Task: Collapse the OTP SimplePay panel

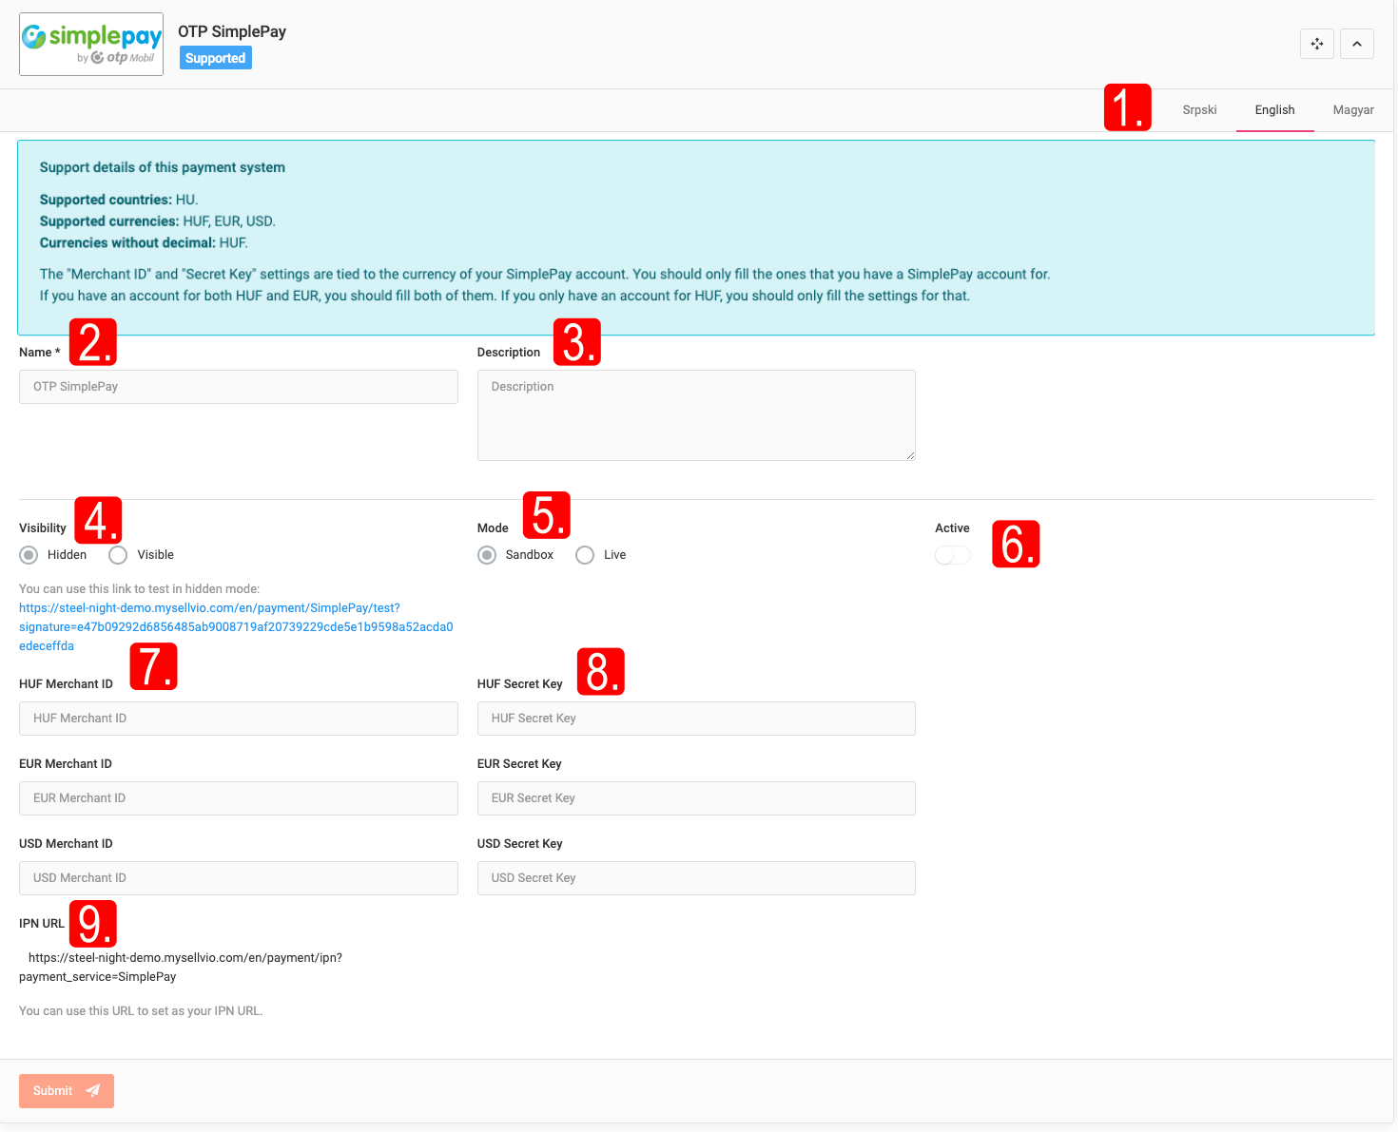Action: pos(1356,44)
